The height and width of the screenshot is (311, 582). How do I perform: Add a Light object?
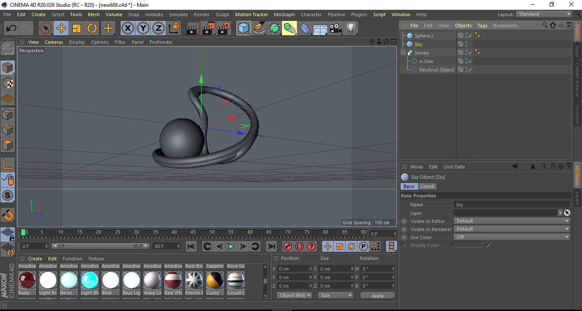pyautogui.click(x=351, y=29)
